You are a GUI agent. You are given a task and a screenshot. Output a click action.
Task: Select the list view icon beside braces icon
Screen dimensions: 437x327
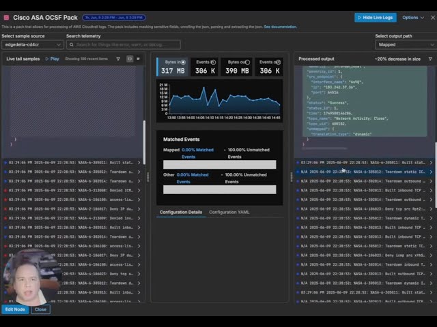pos(138,59)
